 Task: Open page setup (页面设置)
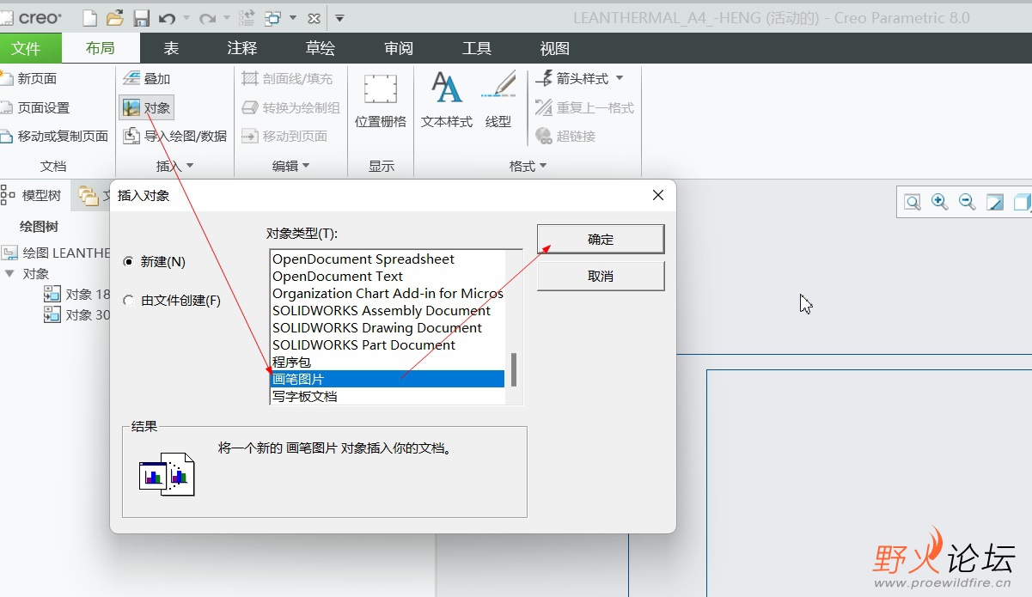[34, 107]
